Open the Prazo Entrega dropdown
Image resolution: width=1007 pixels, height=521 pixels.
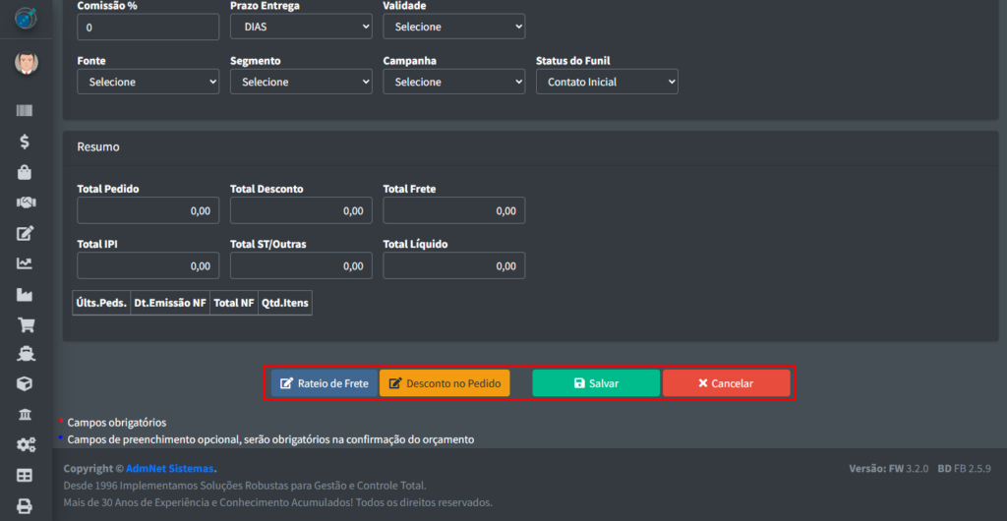[301, 27]
